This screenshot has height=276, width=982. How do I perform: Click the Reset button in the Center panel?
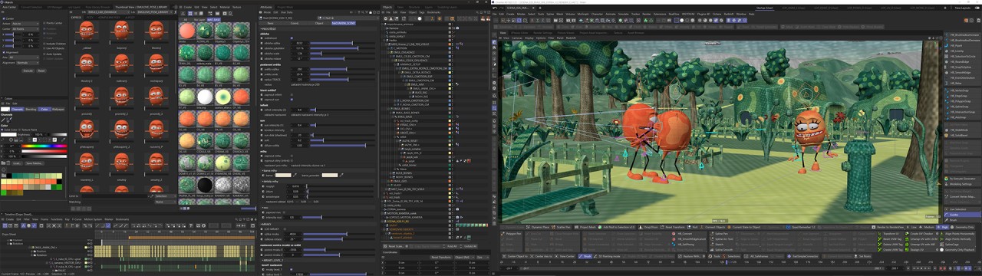click(x=41, y=71)
